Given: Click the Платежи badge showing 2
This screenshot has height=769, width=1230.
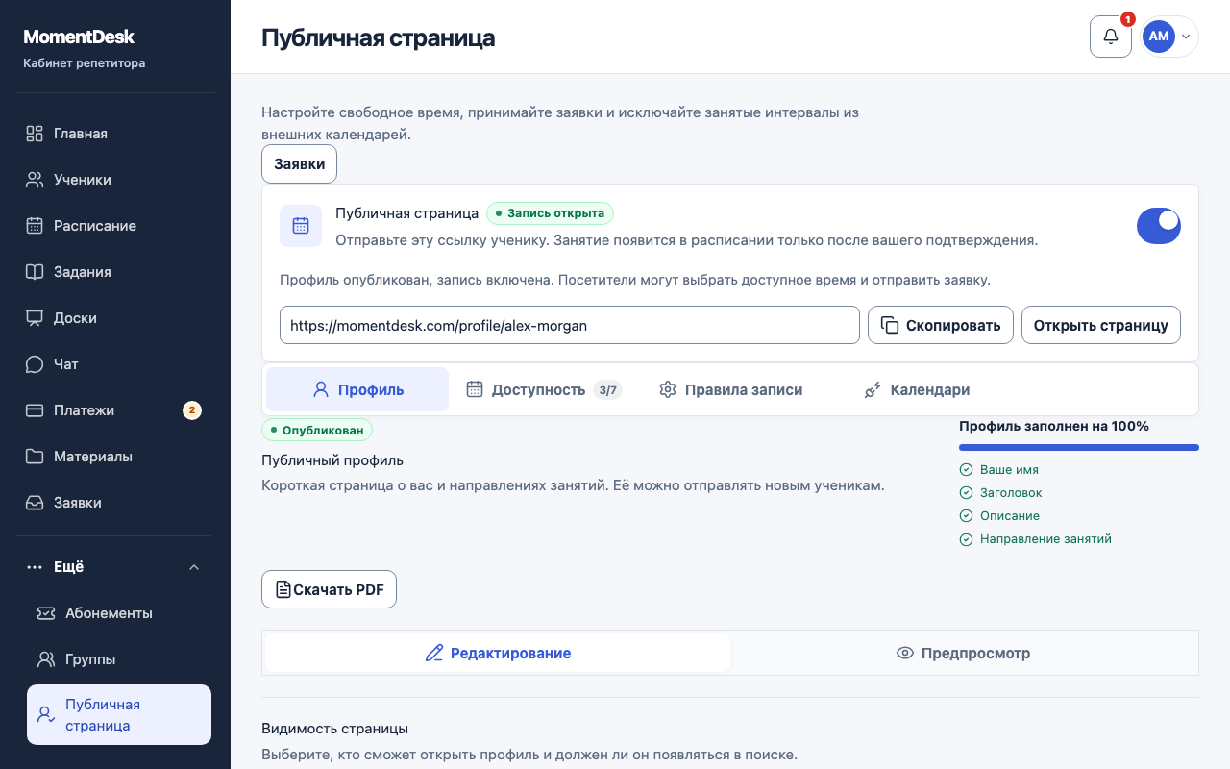Looking at the screenshot, I should pos(192,410).
